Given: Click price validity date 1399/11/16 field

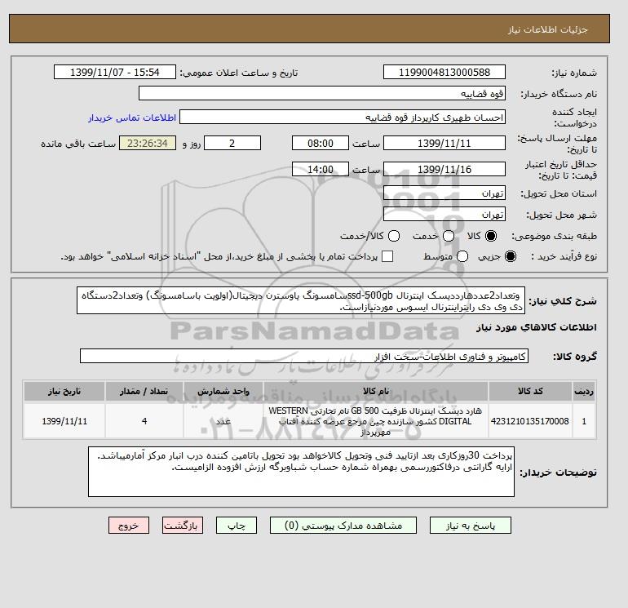Looking at the screenshot, I should [x=444, y=169].
